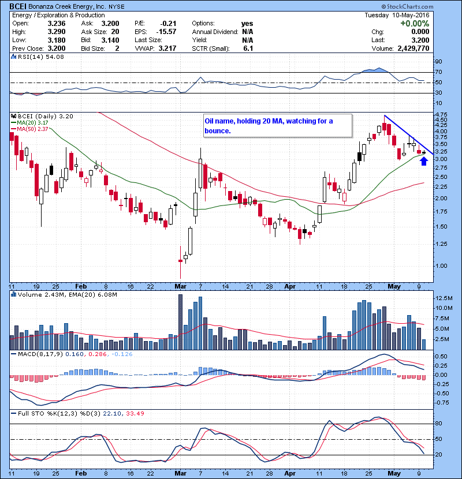
Task: Click the MA(20) 3.17 legend text
Action: point(32,123)
